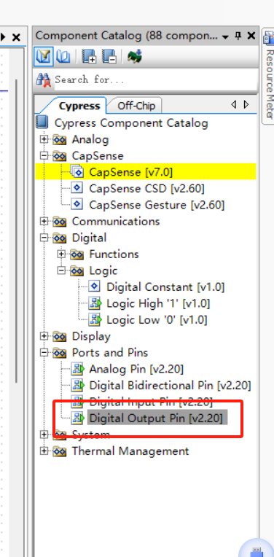This screenshot has height=557, width=274.
Task: Select Logic High '1' component
Action: (x=158, y=303)
